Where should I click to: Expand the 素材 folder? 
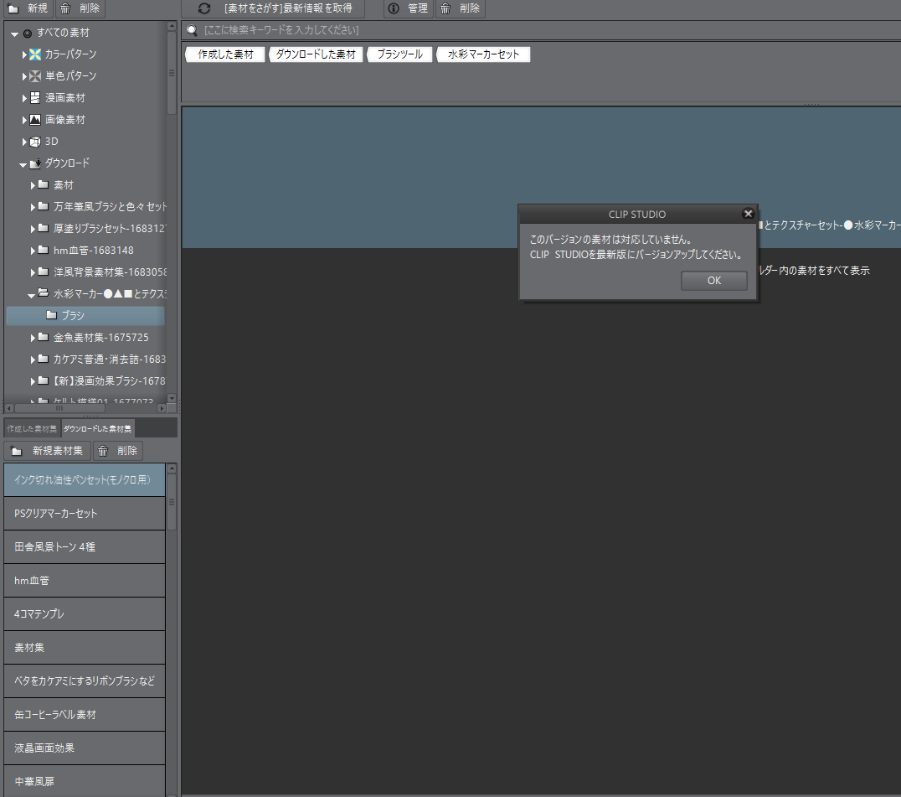(33, 186)
